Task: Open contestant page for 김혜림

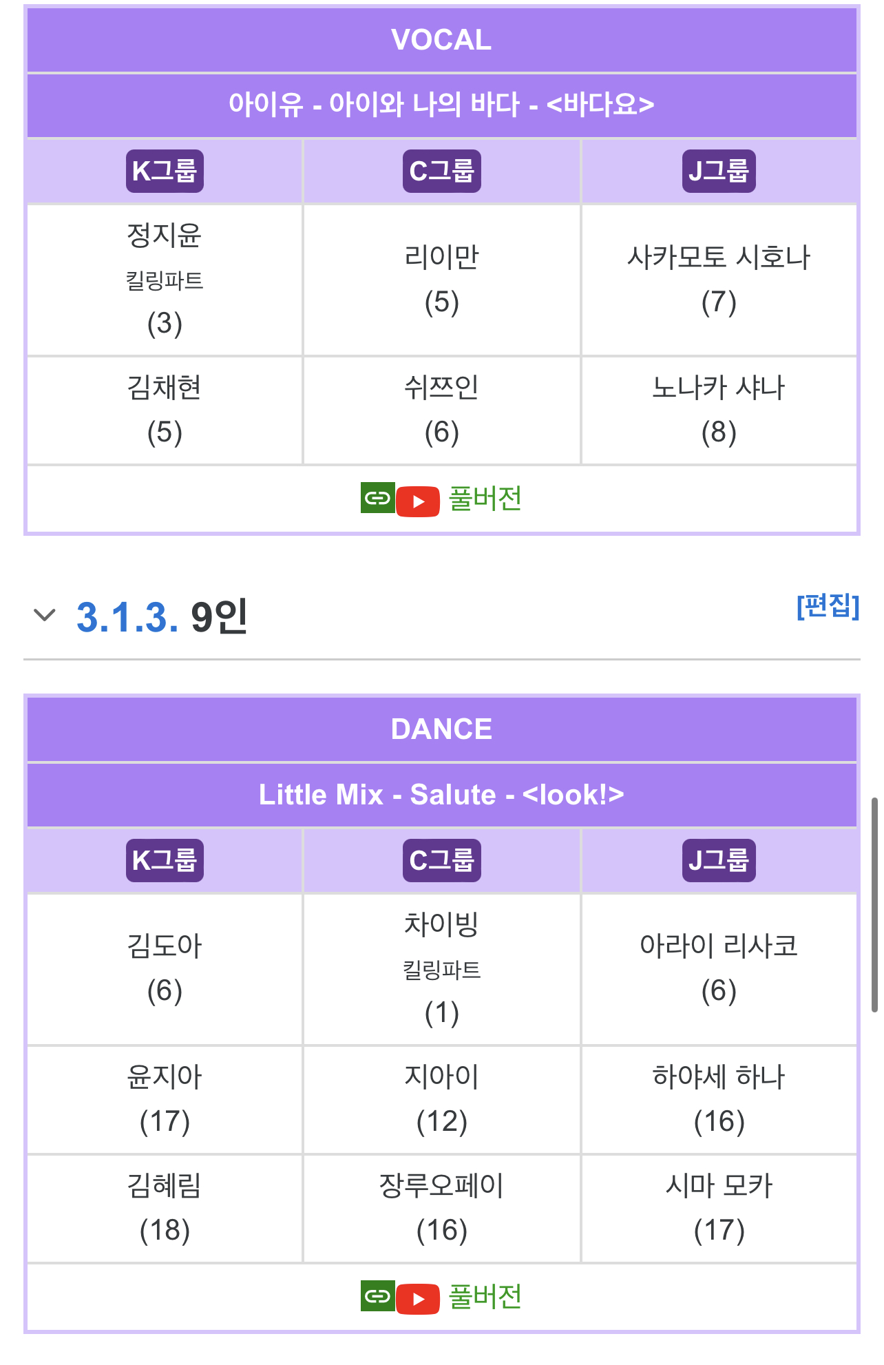Action: point(164,1187)
